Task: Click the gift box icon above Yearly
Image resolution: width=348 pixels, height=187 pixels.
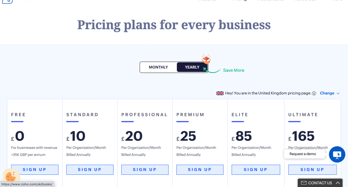Action: point(206,60)
